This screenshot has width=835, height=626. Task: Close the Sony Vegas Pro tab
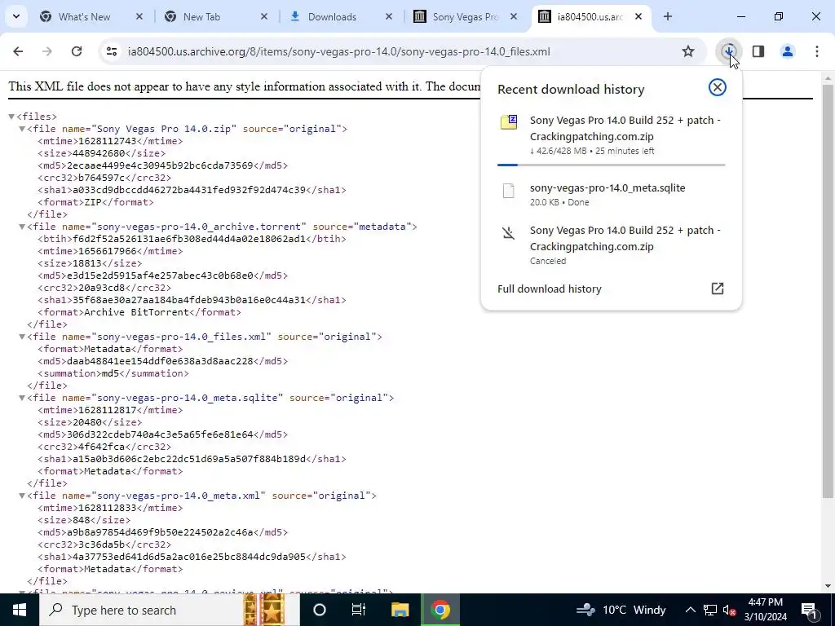tap(514, 16)
